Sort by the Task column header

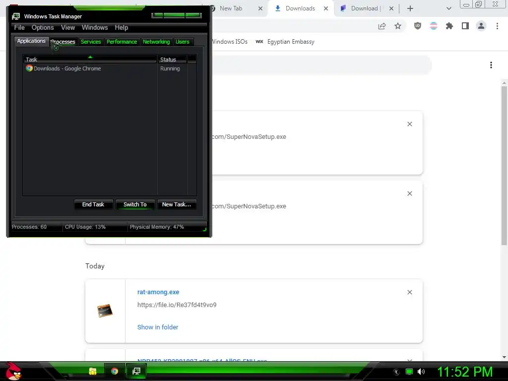pyautogui.click(x=90, y=60)
